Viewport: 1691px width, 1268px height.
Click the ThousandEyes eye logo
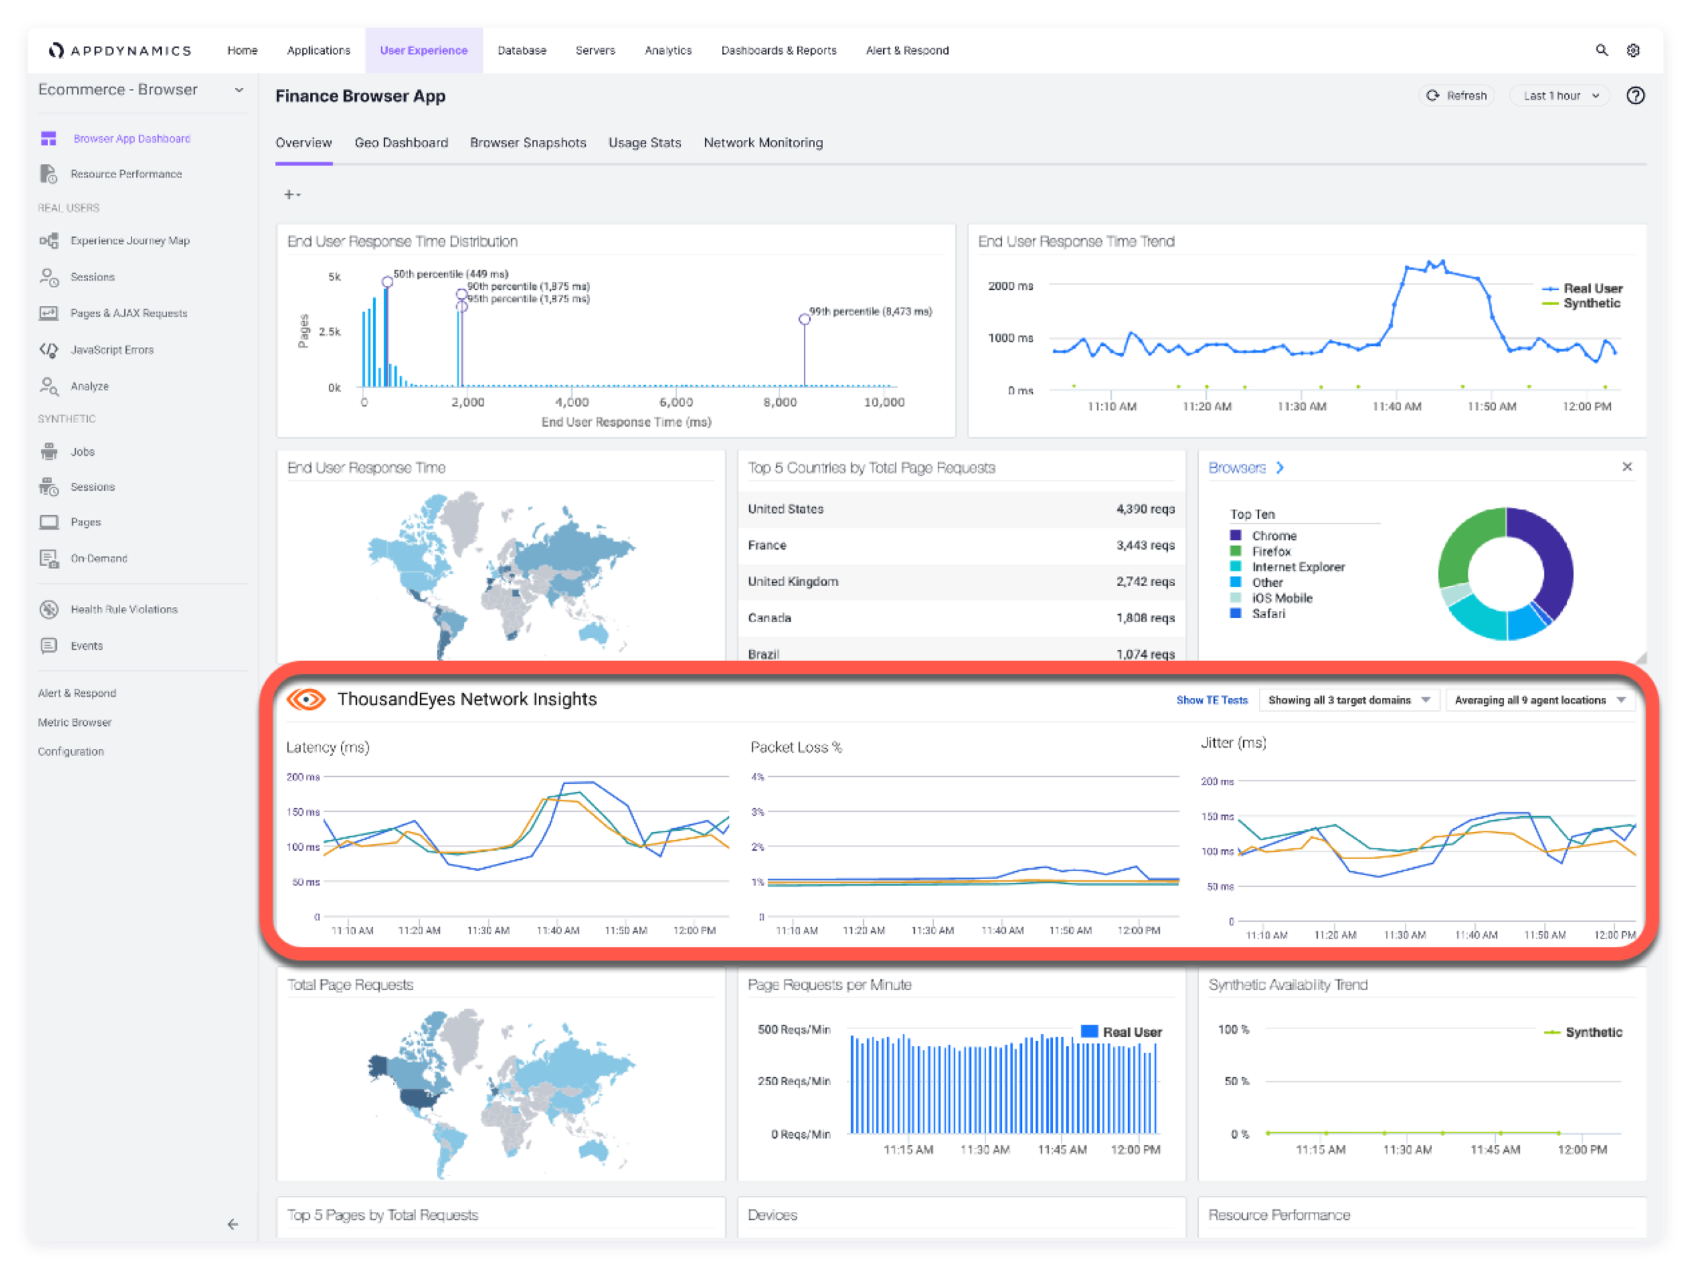[306, 699]
